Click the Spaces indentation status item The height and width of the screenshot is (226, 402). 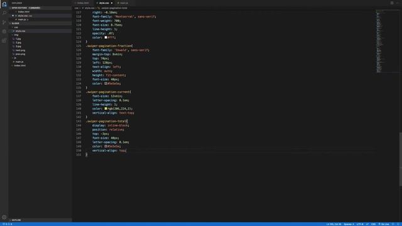tap(349, 224)
